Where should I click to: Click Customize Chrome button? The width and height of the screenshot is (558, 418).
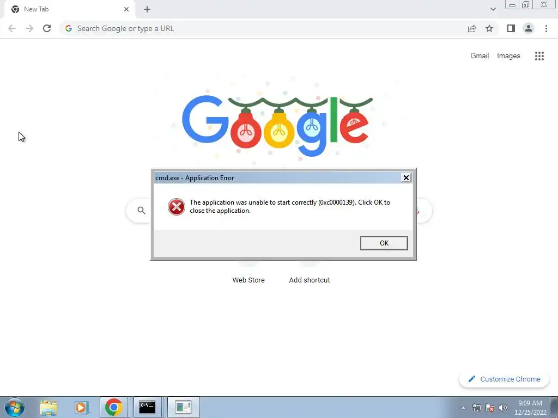[x=504, y=379]
